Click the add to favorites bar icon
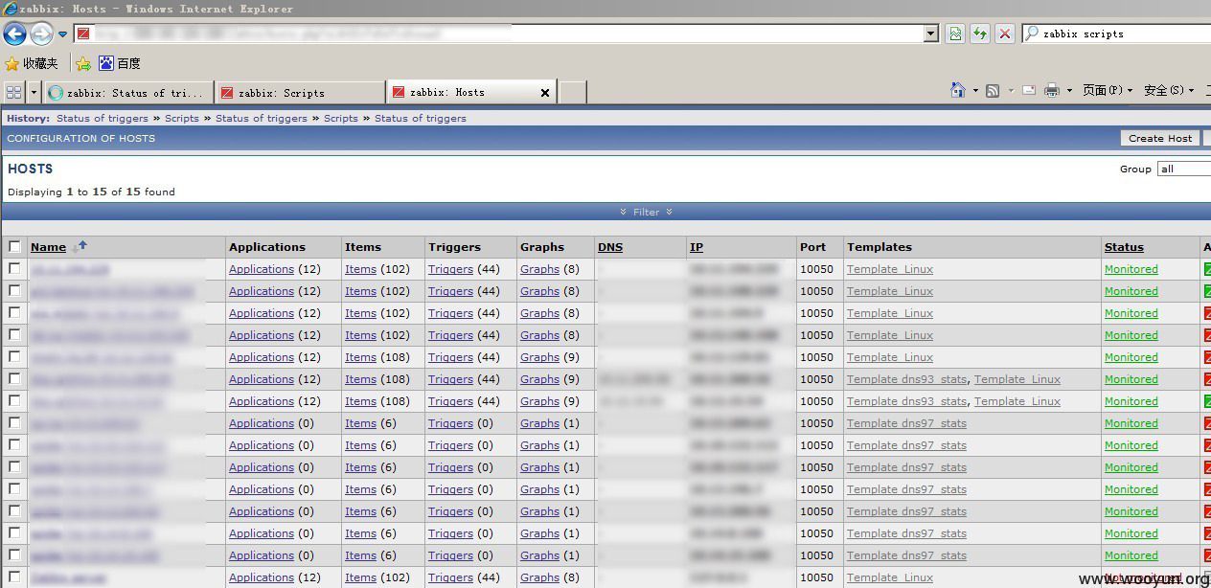1211x588 pixels. (x=83, y=63)
